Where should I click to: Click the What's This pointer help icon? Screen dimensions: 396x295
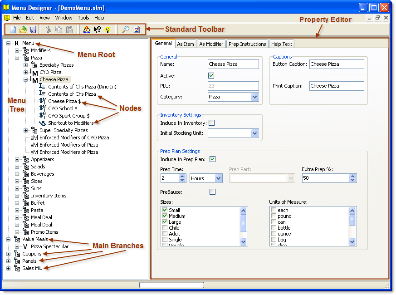pos(97,30)
